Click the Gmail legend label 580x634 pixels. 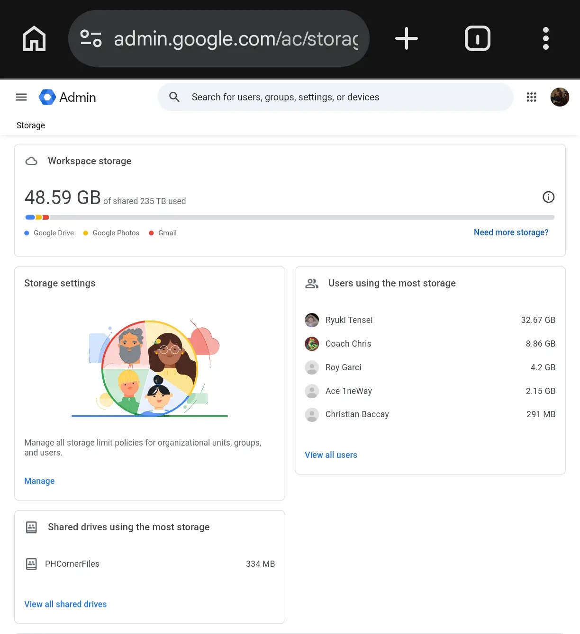167,233
